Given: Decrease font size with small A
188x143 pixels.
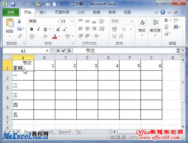Looking at the screenshot, I should pos(65,30).
